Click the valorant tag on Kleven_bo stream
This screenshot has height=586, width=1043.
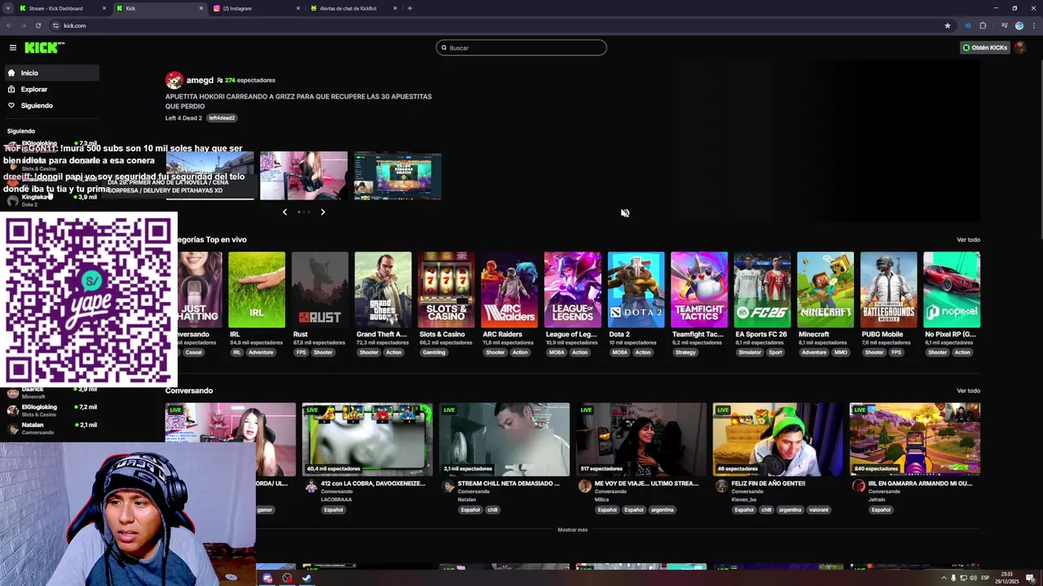(819, 510)
